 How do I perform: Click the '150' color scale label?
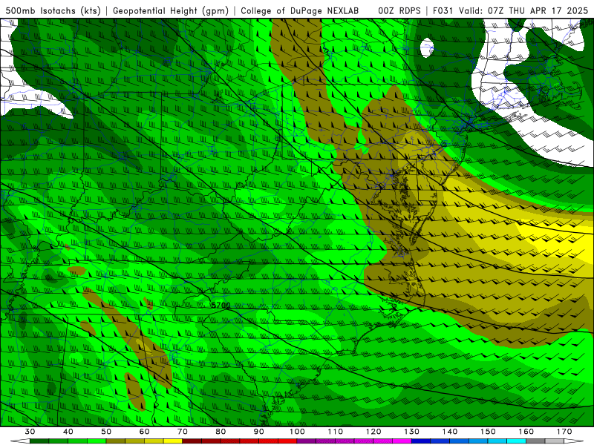[488, 432]
